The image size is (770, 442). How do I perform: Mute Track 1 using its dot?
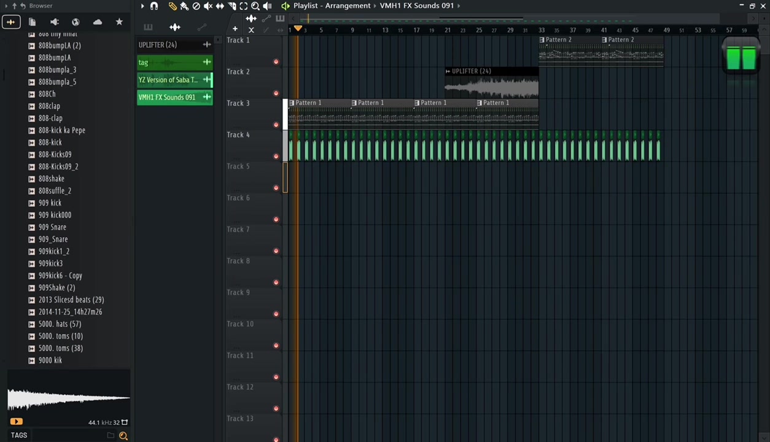tap(276, 62)
